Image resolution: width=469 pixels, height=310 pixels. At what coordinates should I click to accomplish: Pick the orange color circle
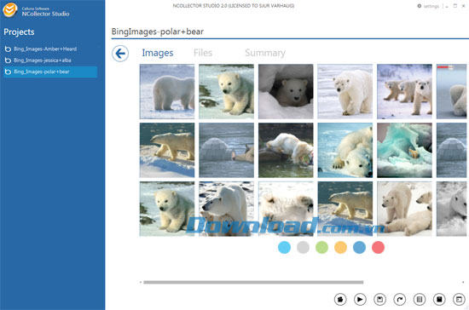[x=341, y=247]
